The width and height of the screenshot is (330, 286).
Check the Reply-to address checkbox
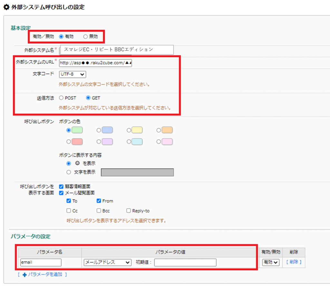point(129,211)
